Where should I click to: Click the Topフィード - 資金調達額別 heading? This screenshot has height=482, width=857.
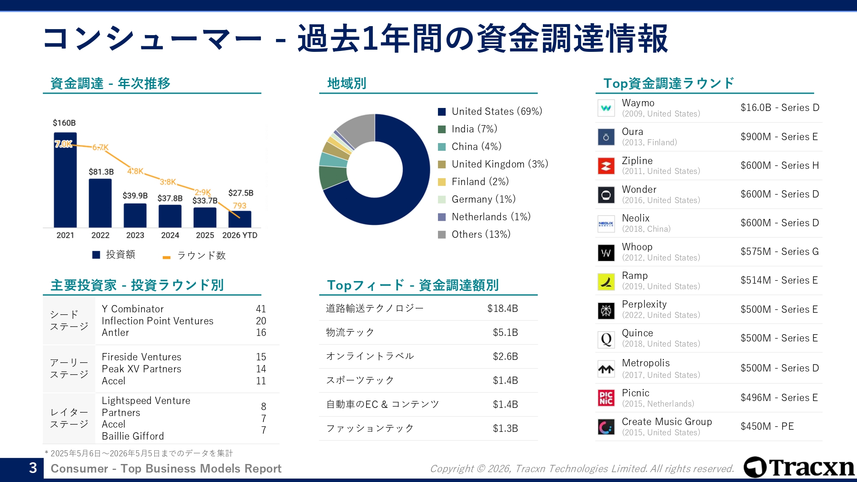tap(413, 285)
